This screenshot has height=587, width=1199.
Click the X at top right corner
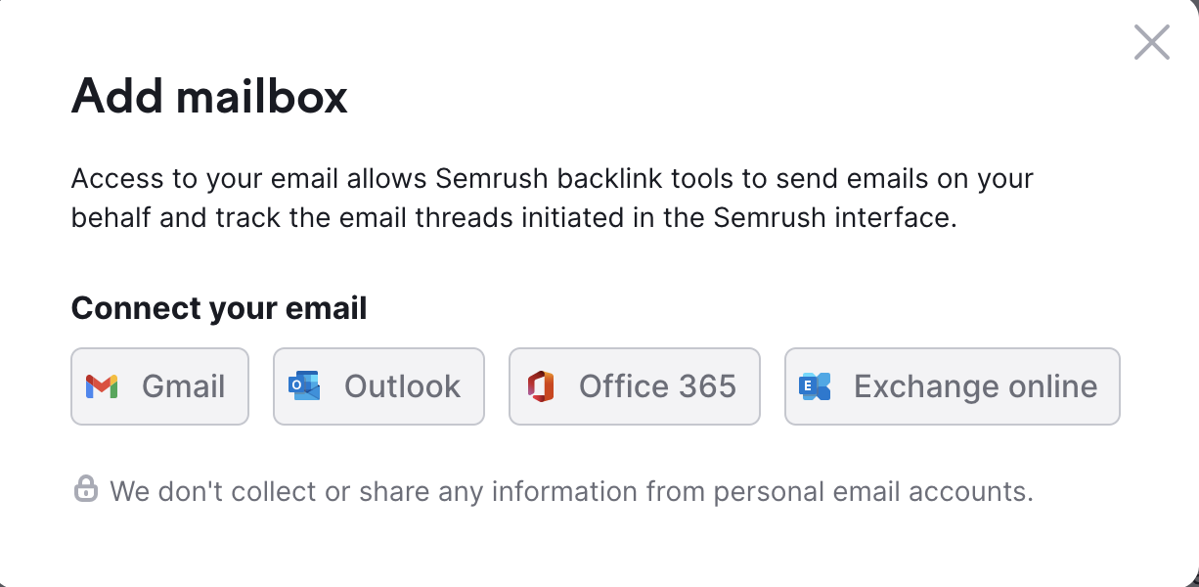[x=1151, y=42]
